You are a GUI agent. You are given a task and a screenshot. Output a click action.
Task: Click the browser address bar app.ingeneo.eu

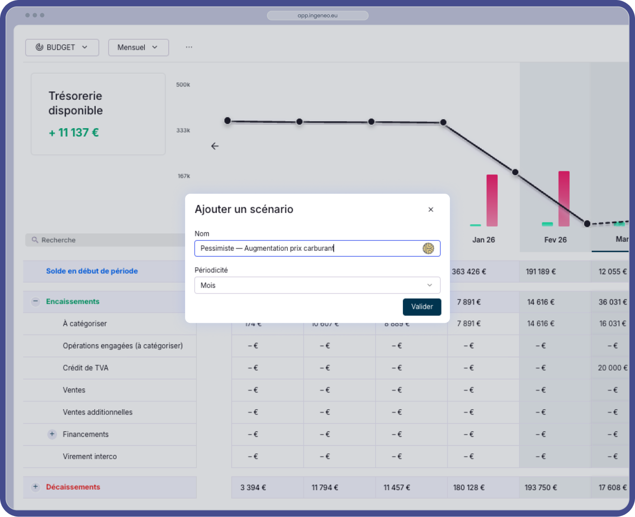pyautogui.click(x=317, y=15)
